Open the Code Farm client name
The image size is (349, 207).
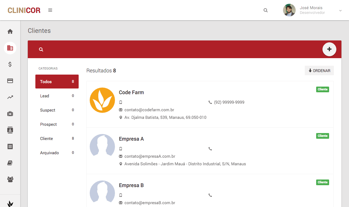[131, 93]
